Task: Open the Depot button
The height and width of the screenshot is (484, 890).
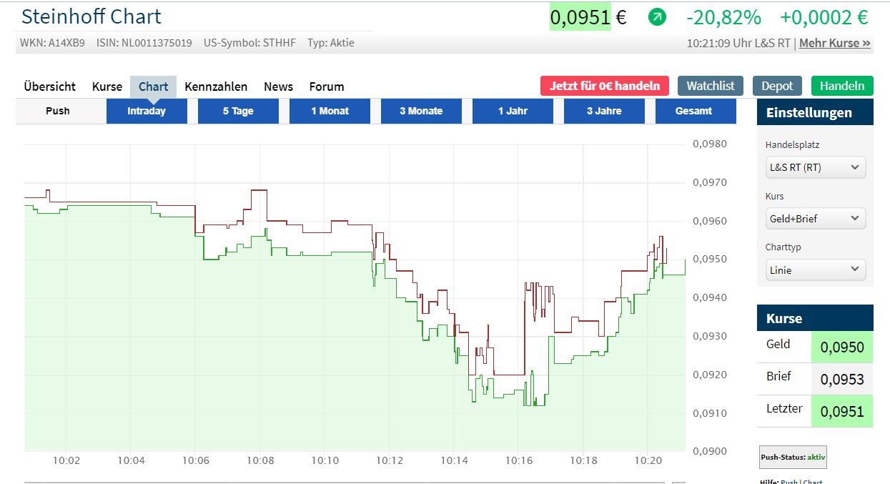Action: coord(777,86)
